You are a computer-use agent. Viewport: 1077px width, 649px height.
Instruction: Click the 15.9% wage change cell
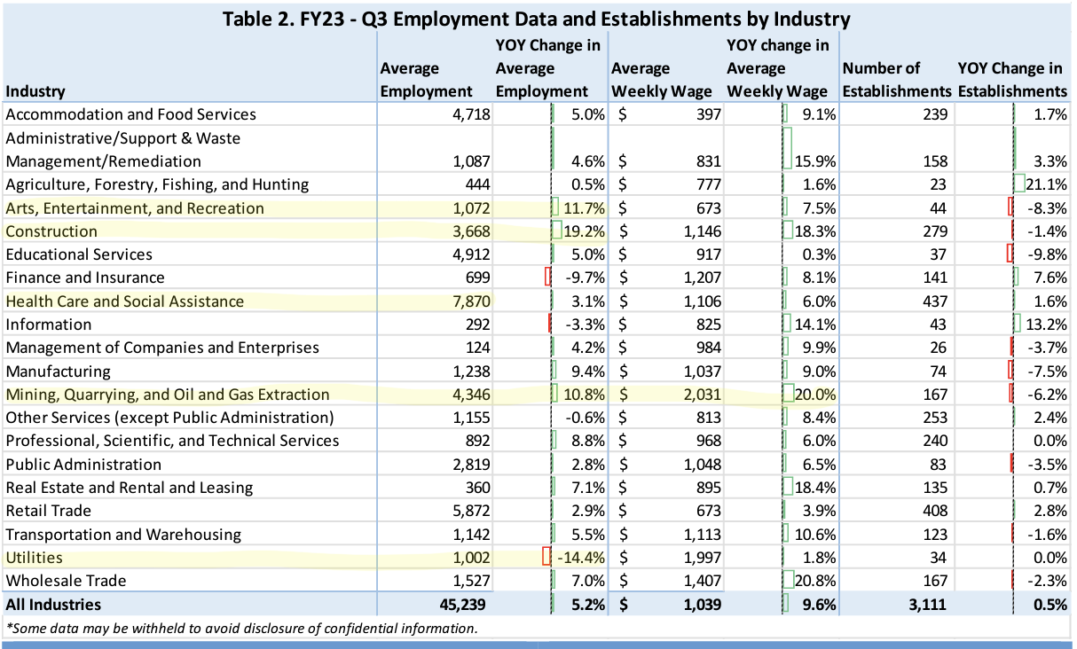tap(816, 161)
